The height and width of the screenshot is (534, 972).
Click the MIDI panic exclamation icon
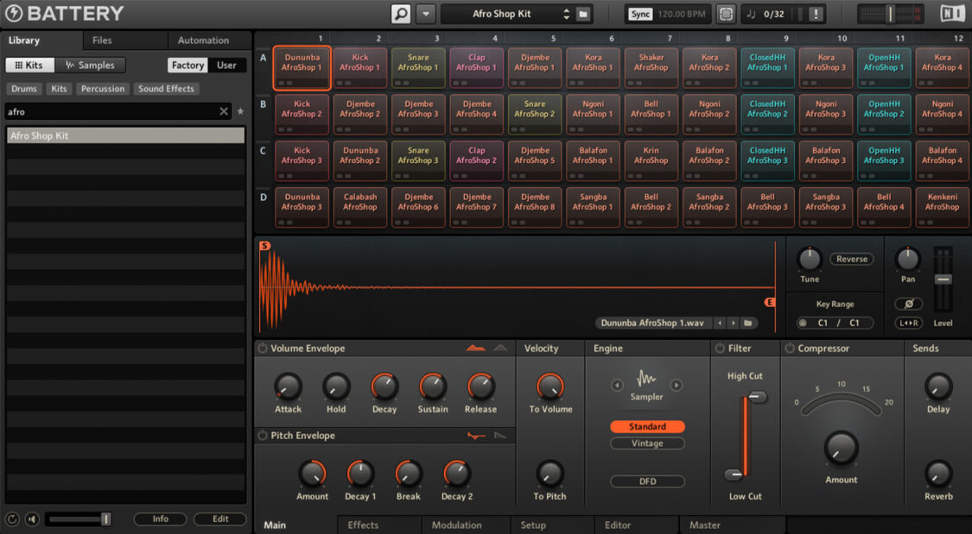coord(817,13)
